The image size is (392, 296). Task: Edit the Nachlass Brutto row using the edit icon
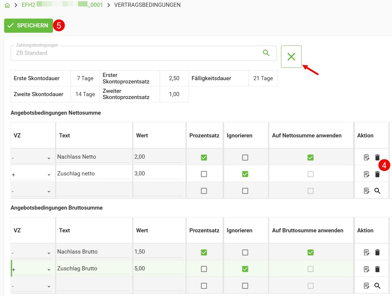(366, 252)
